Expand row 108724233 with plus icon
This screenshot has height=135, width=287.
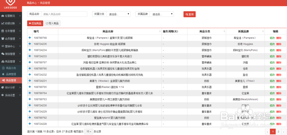[30, 56]
